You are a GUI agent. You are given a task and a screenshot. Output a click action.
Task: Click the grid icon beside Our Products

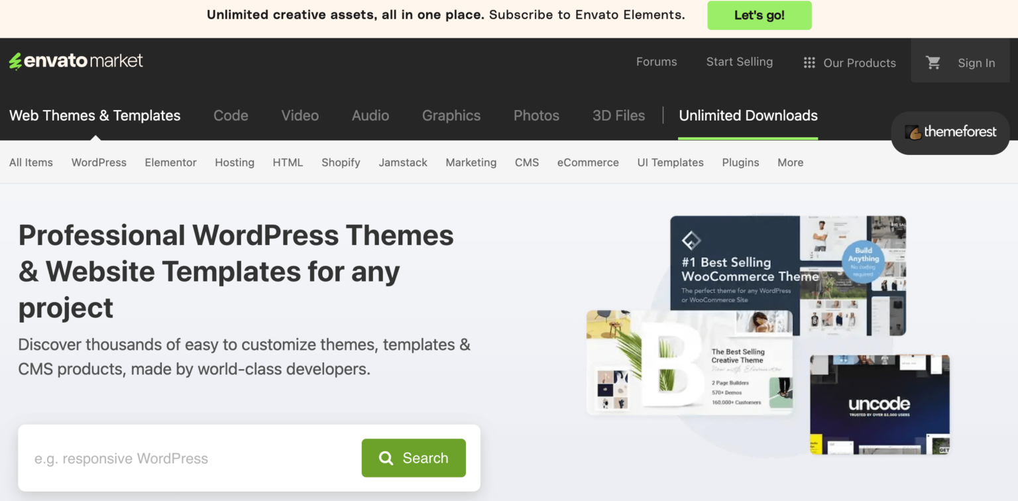tap(809, 62)
